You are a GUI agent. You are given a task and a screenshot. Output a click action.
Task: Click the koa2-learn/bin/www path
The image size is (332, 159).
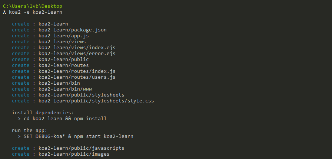click(65, 89)
